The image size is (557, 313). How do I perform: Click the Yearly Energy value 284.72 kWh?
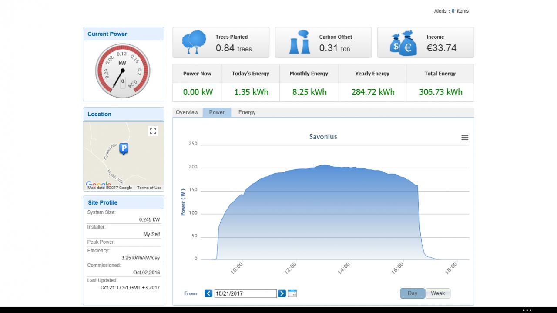click(372, 92)
